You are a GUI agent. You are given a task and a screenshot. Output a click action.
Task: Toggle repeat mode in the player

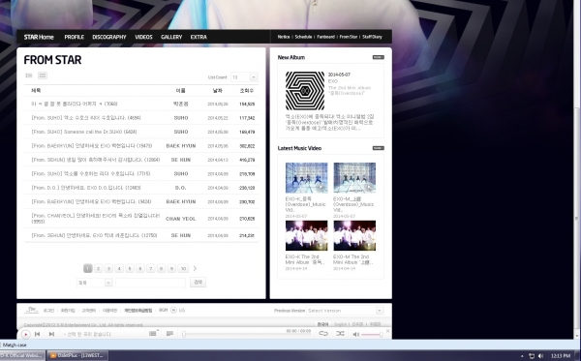[323, 334]
